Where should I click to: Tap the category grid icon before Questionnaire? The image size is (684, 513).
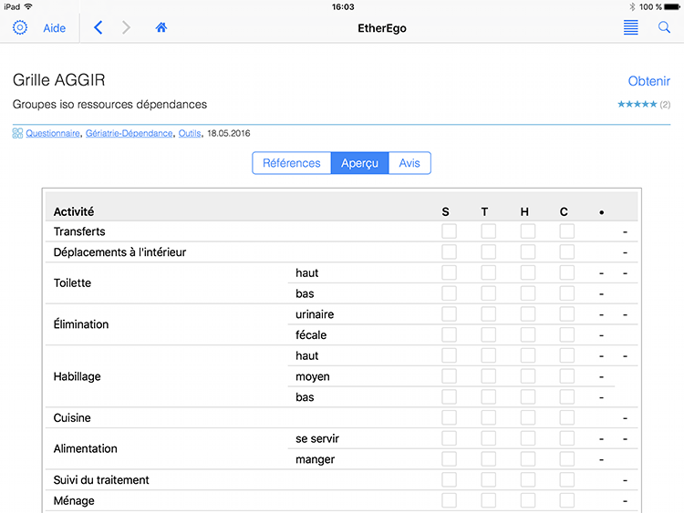click(17, 133)
